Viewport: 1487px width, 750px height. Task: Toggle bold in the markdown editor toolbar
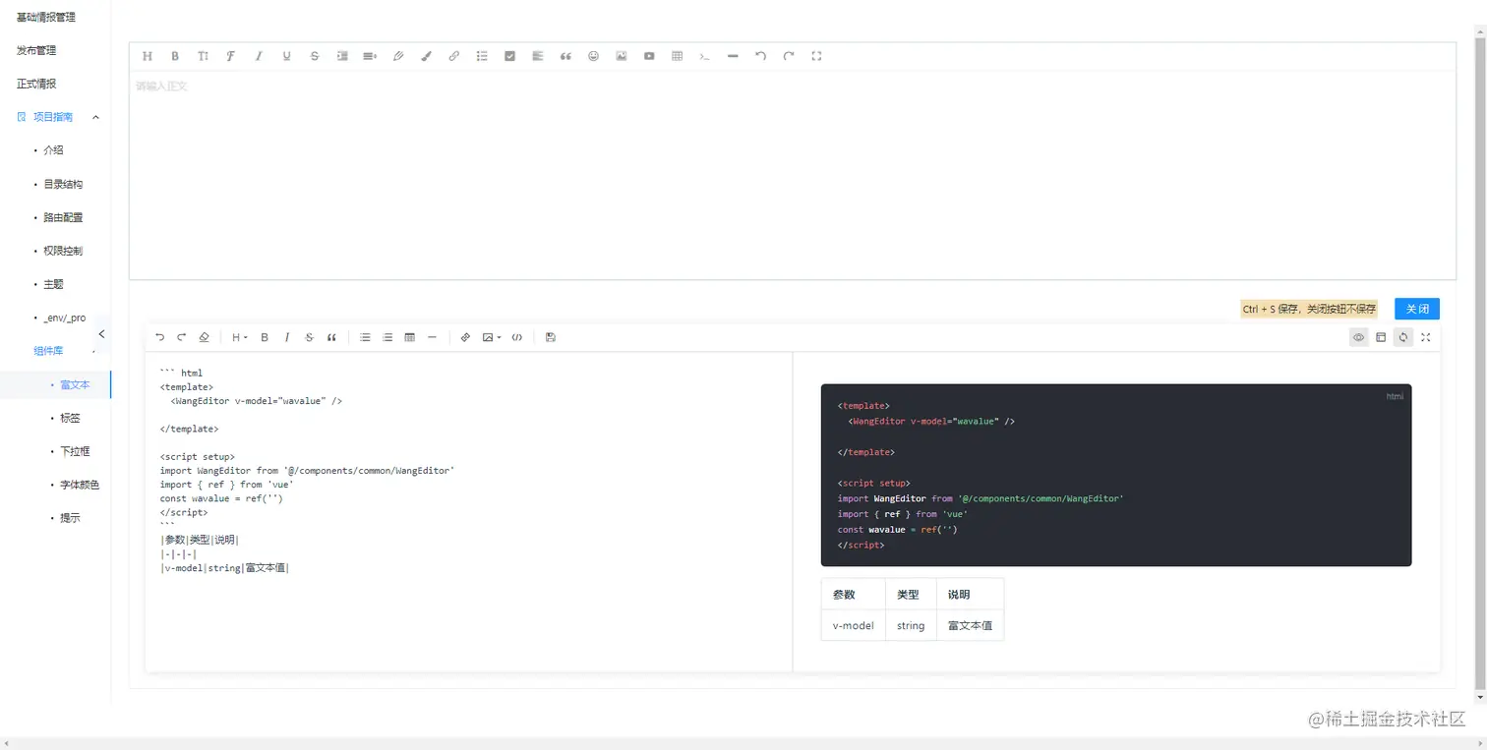(265, 337)
